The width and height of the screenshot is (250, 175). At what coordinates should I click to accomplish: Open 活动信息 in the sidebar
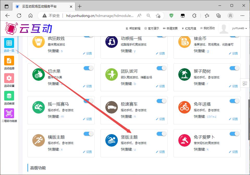pyautogui.click(x=9, y=61)
